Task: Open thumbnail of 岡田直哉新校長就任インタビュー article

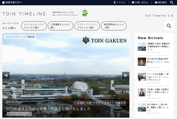Action: tap(142, 62)
